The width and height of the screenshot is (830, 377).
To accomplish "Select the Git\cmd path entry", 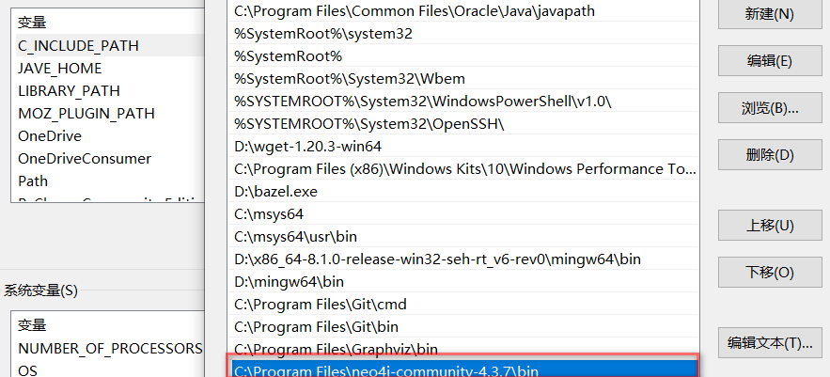I will coord(463,304).
